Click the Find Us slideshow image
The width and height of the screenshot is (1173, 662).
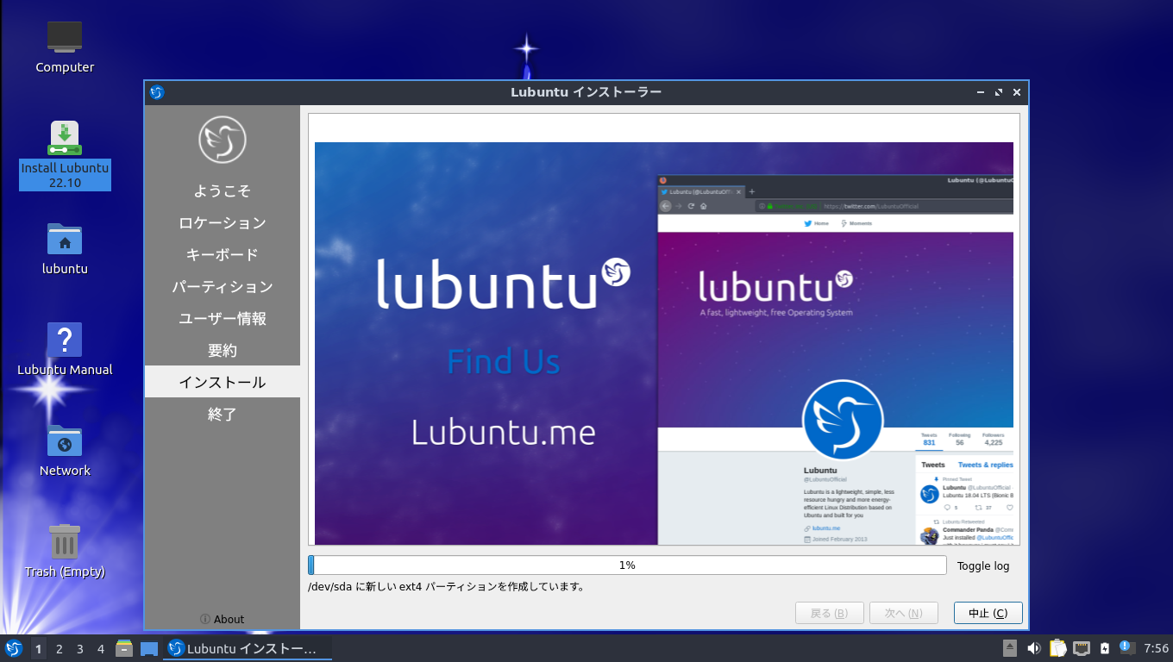pyautogui.click(x=664, y=343)
